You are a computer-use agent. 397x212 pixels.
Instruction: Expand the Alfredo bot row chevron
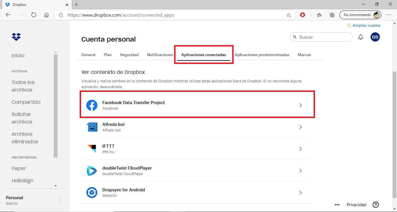click(x=301, y=127)
